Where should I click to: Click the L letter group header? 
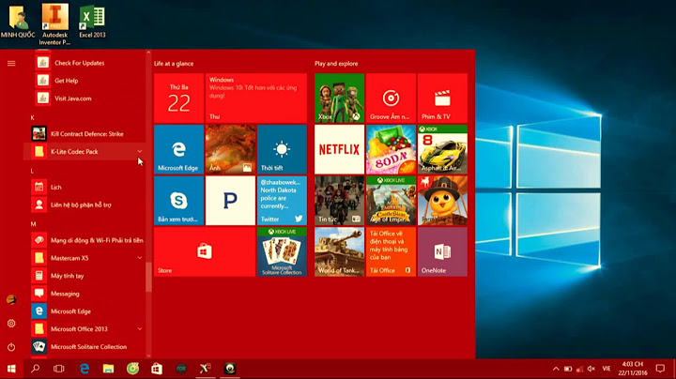pos(32,171)
